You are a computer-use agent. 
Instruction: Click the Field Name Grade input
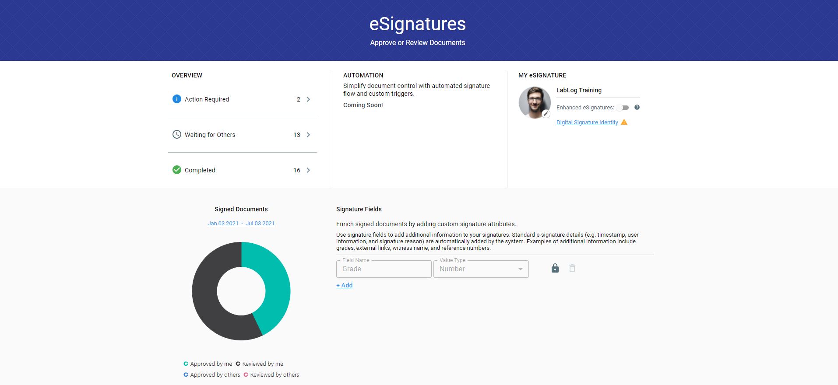pos(384,269)
